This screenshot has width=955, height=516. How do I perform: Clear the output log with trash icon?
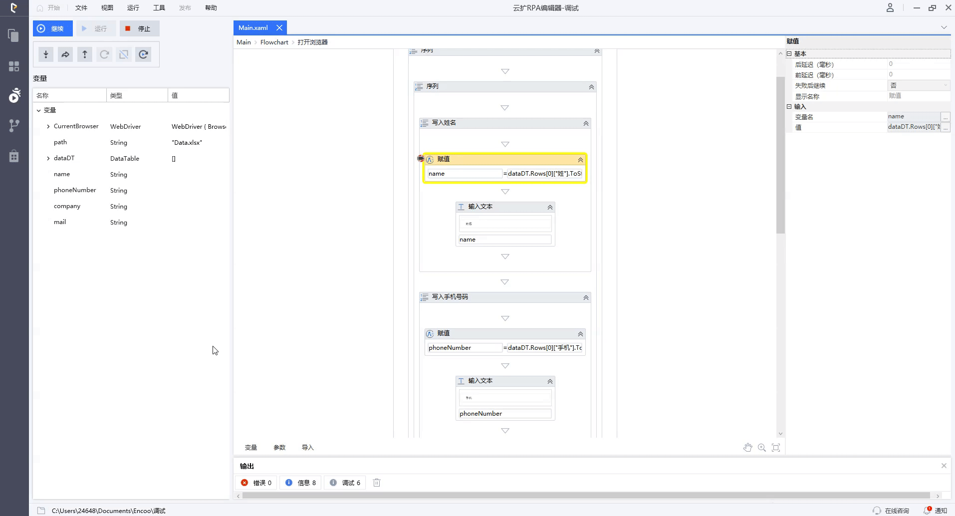coord(377,483)
